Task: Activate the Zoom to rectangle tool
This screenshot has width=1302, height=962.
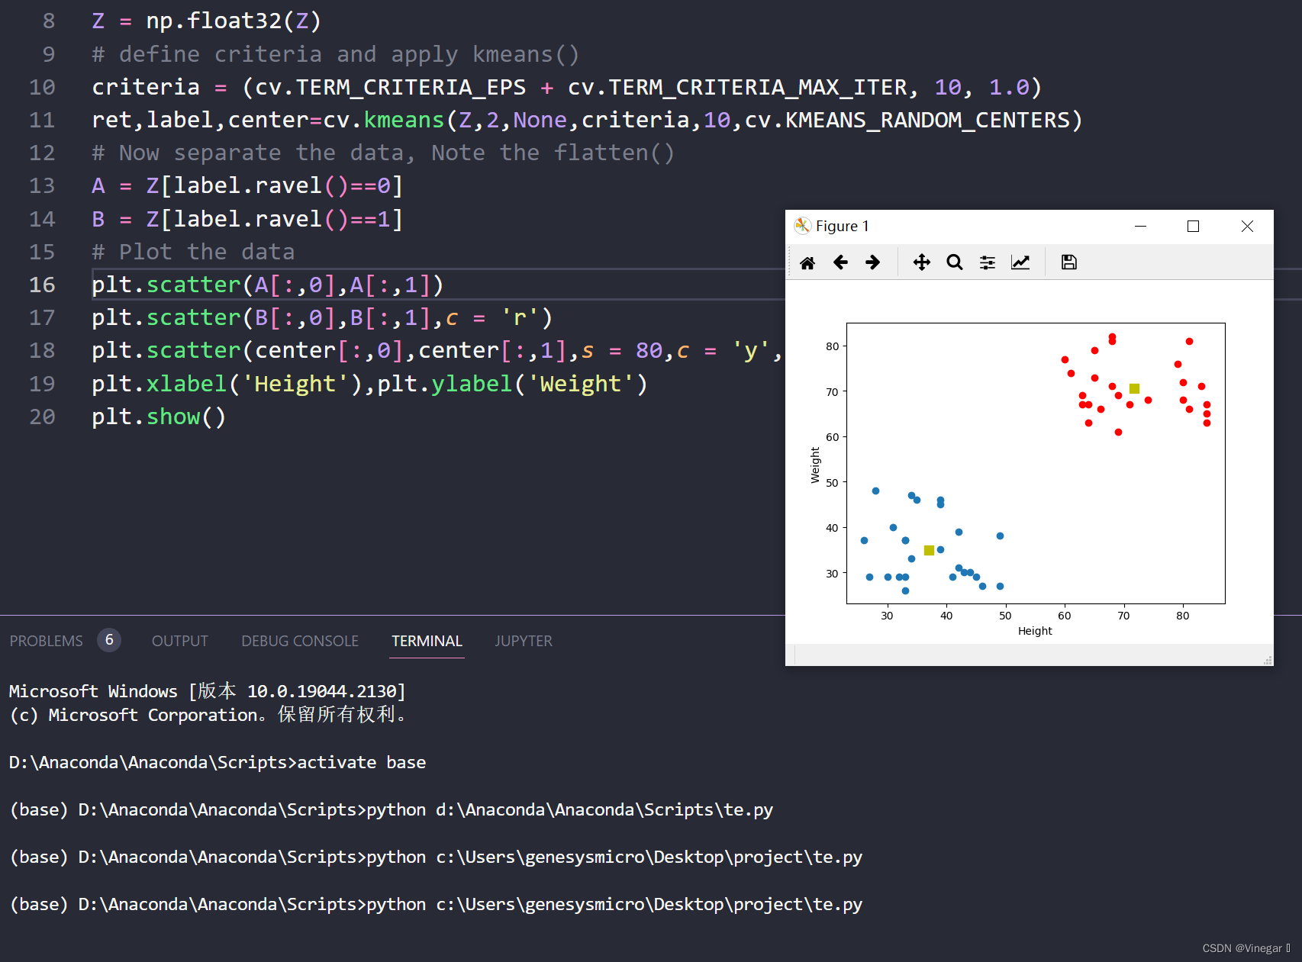Action: click(955, 262)
